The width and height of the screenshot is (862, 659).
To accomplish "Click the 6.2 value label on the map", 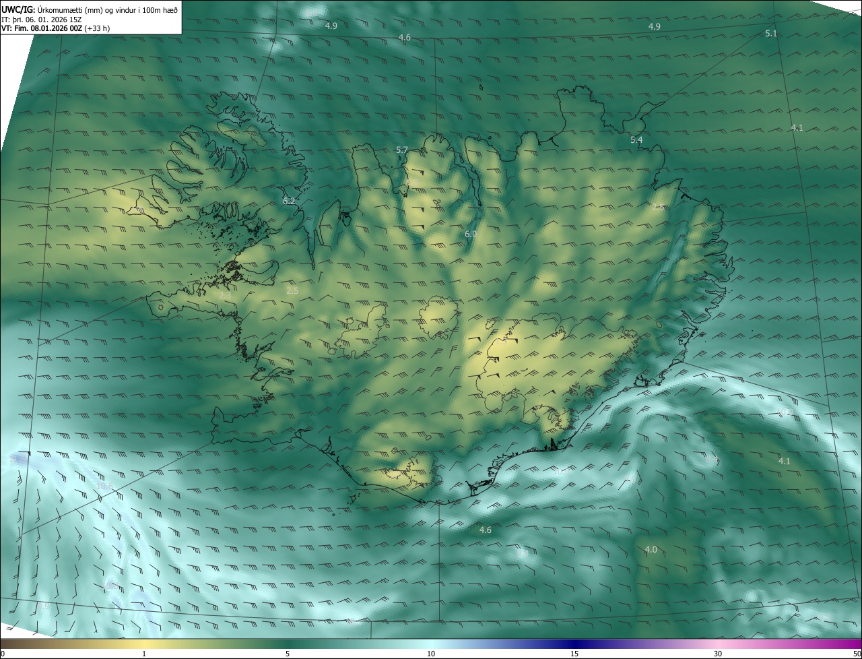I will (289, 201).
